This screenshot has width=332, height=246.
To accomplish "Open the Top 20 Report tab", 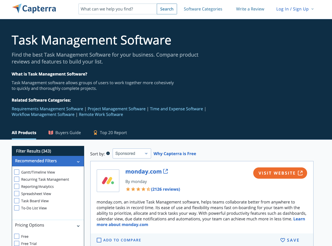I will (110, 133).
